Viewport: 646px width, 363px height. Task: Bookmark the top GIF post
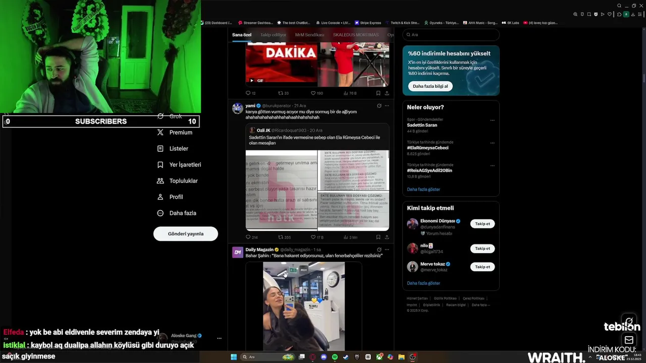(x=378, y=93)
